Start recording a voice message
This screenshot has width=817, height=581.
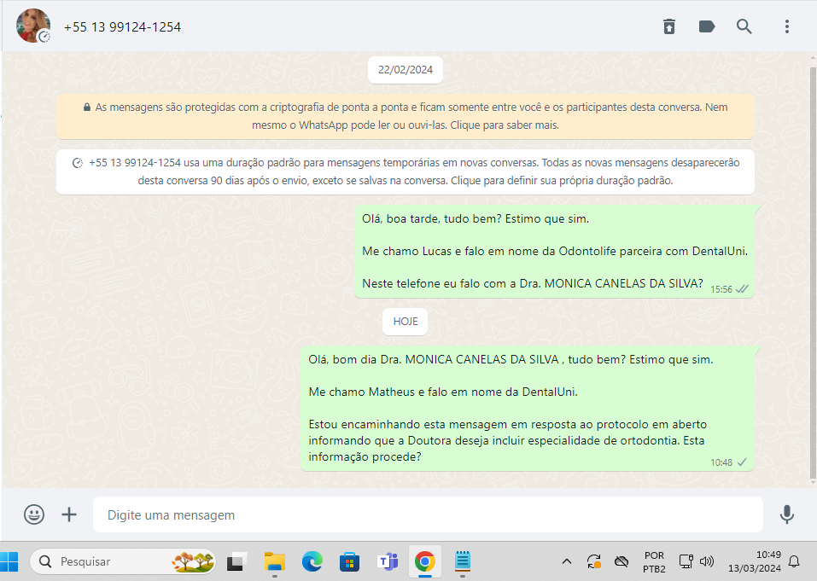click(x=787, y=514)
